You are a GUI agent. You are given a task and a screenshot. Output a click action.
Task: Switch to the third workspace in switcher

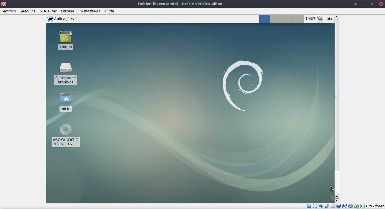click(287, 19)
